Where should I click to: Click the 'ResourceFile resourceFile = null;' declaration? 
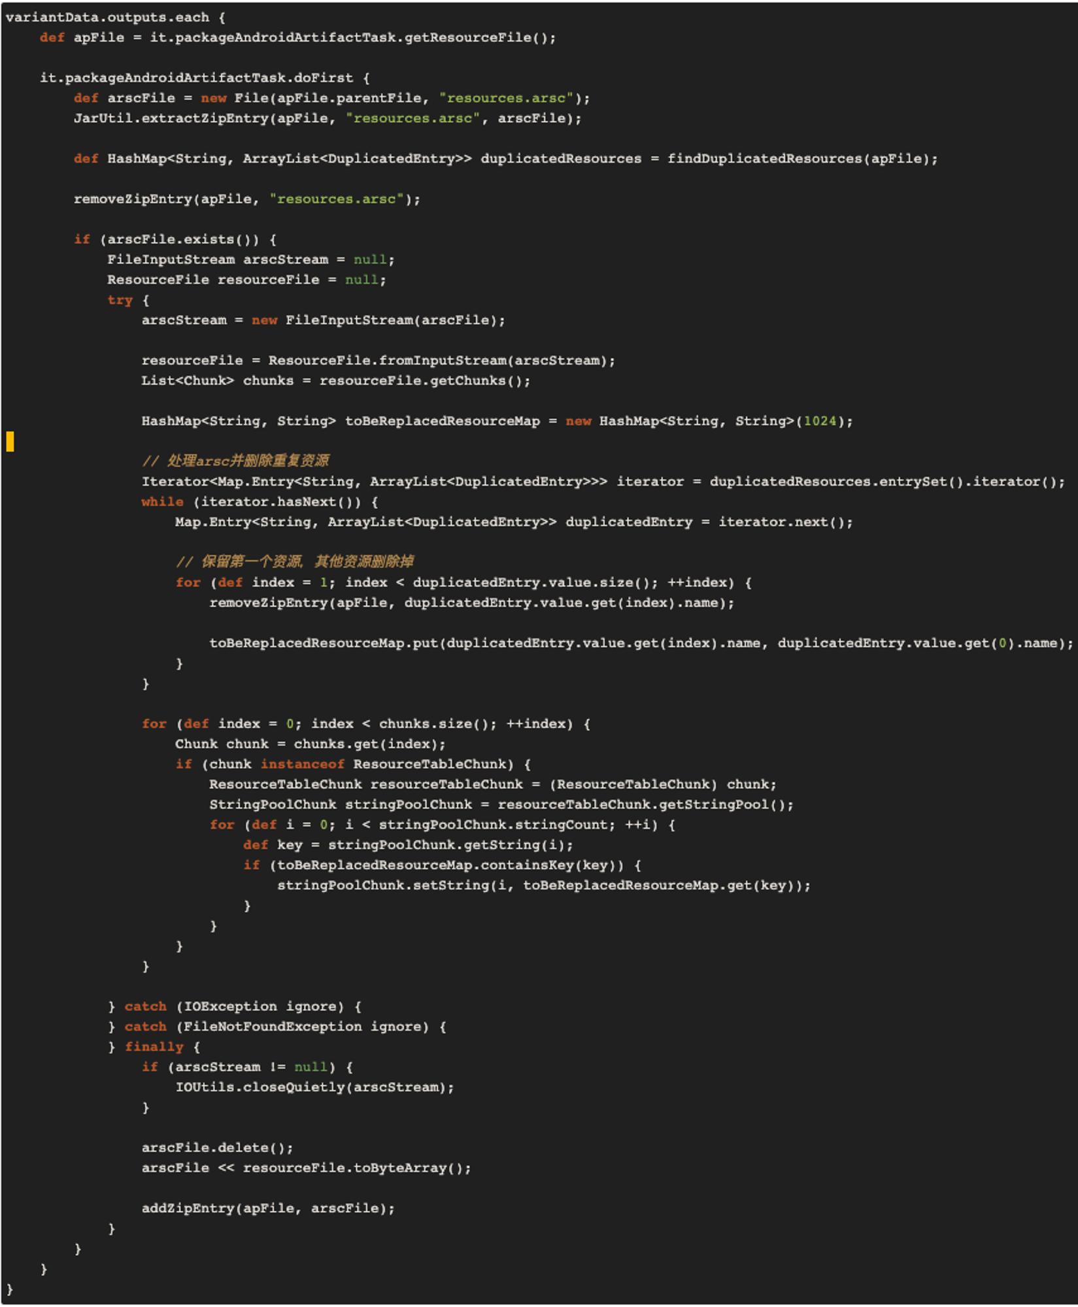247,280
